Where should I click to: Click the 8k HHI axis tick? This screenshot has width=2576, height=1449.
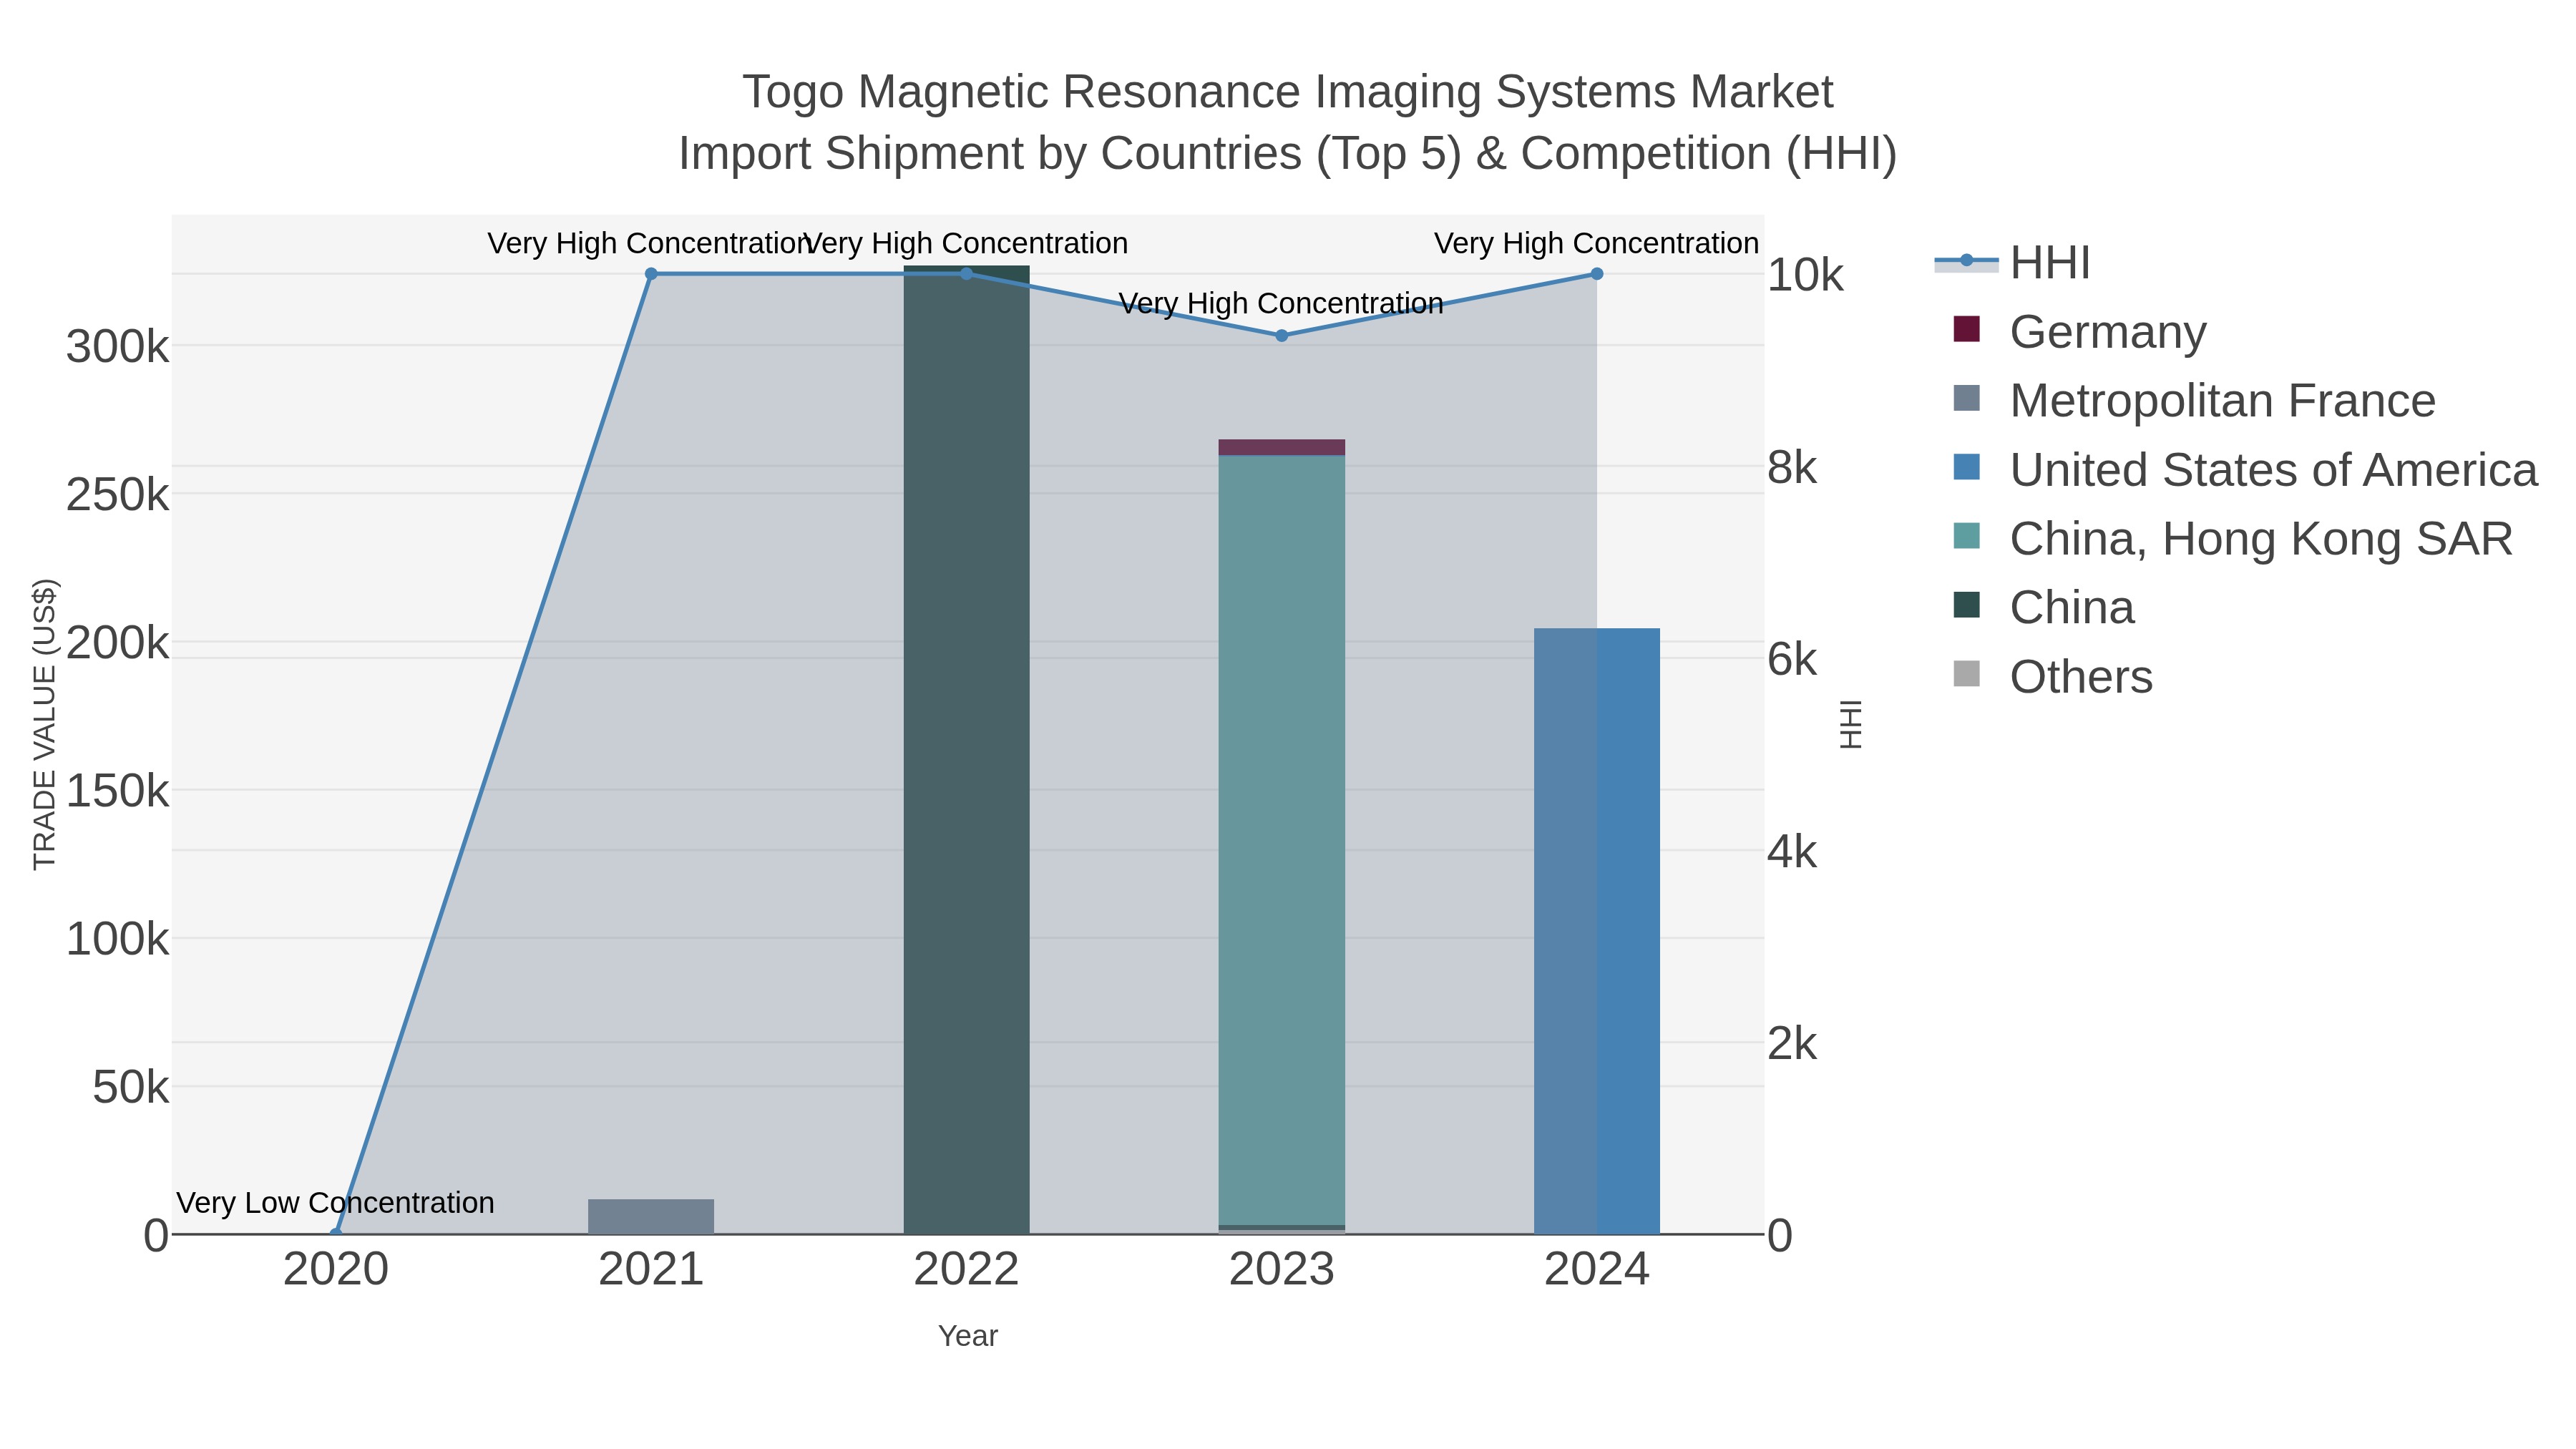[1792, 467]
